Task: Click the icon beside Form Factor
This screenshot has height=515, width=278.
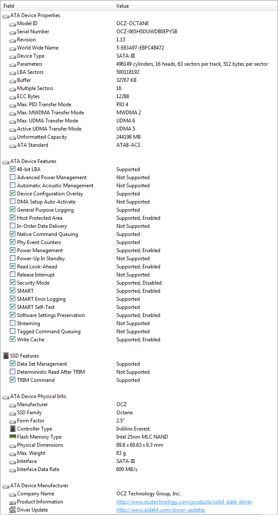Action: pos(12,421)
